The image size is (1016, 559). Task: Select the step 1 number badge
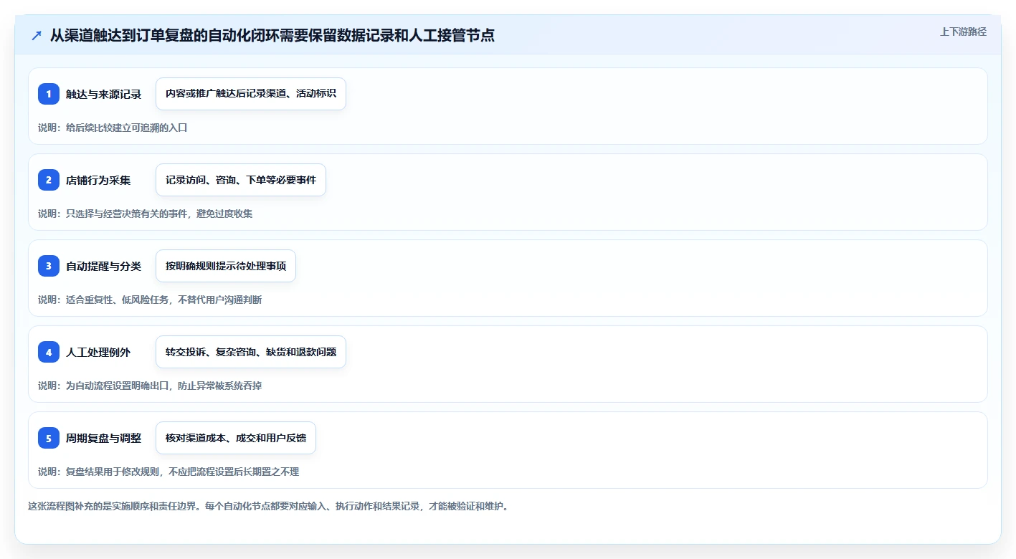(49, 94)
